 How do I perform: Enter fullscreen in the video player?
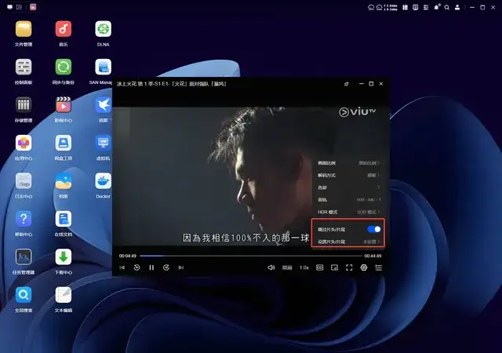349,267
